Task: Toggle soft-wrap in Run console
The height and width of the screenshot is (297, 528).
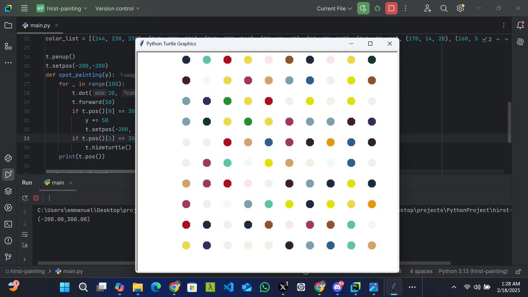Action: click(25, 234)
